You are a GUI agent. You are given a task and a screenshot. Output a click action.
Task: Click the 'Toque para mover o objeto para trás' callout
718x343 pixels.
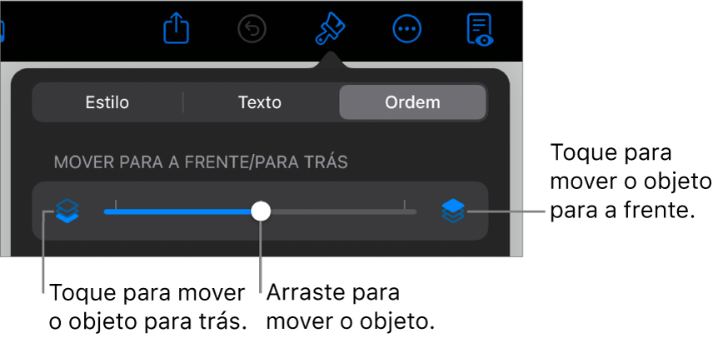pyautogui.click(x=148, y=307)
